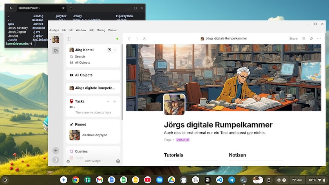The image size is (329, 185).
Task: Toggle the Anytype sidebar panel icon
Action: coord(69,39)
